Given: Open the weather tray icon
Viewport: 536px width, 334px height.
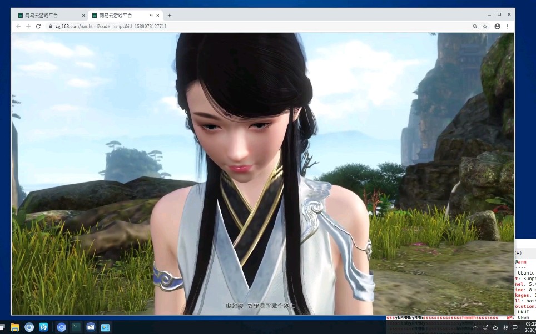Looking at the screenshot, I should tap(495, 327).
